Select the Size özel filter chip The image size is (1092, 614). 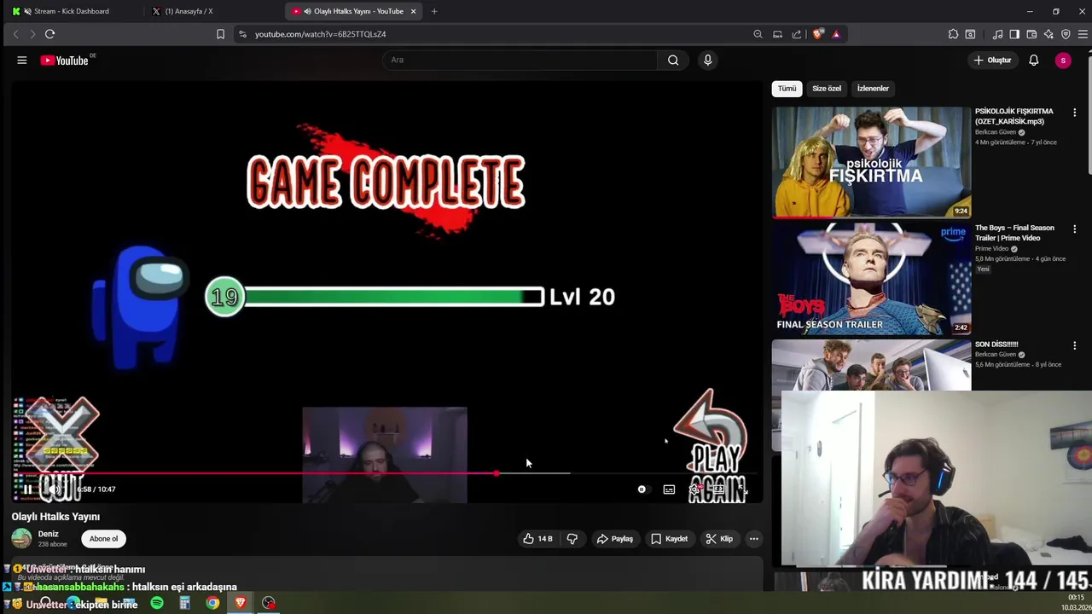tap(827, 89)
